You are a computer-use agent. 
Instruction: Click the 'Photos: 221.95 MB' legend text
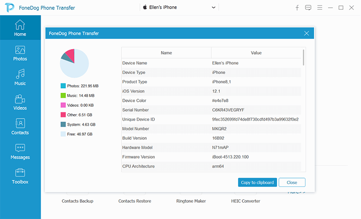tap(83, 86)
